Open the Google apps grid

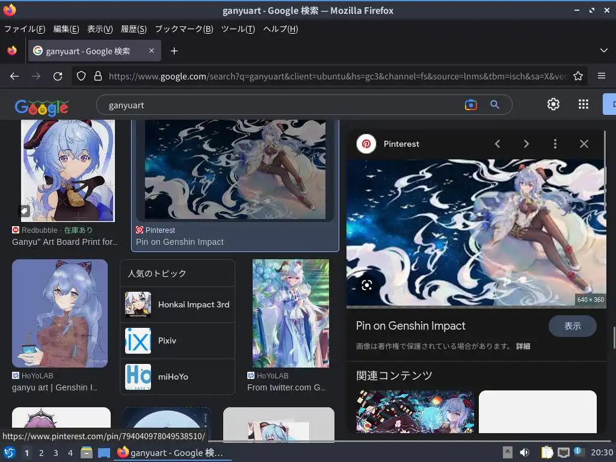(x=584, y=104)
